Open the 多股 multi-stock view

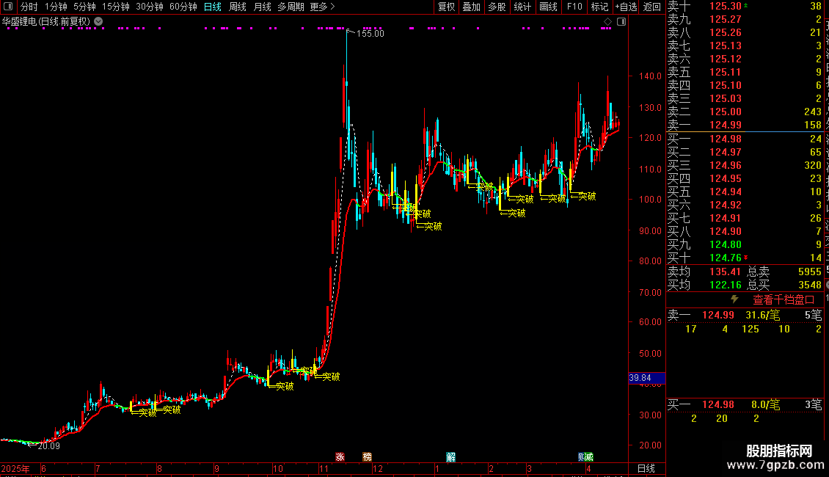tap(497, 7)
